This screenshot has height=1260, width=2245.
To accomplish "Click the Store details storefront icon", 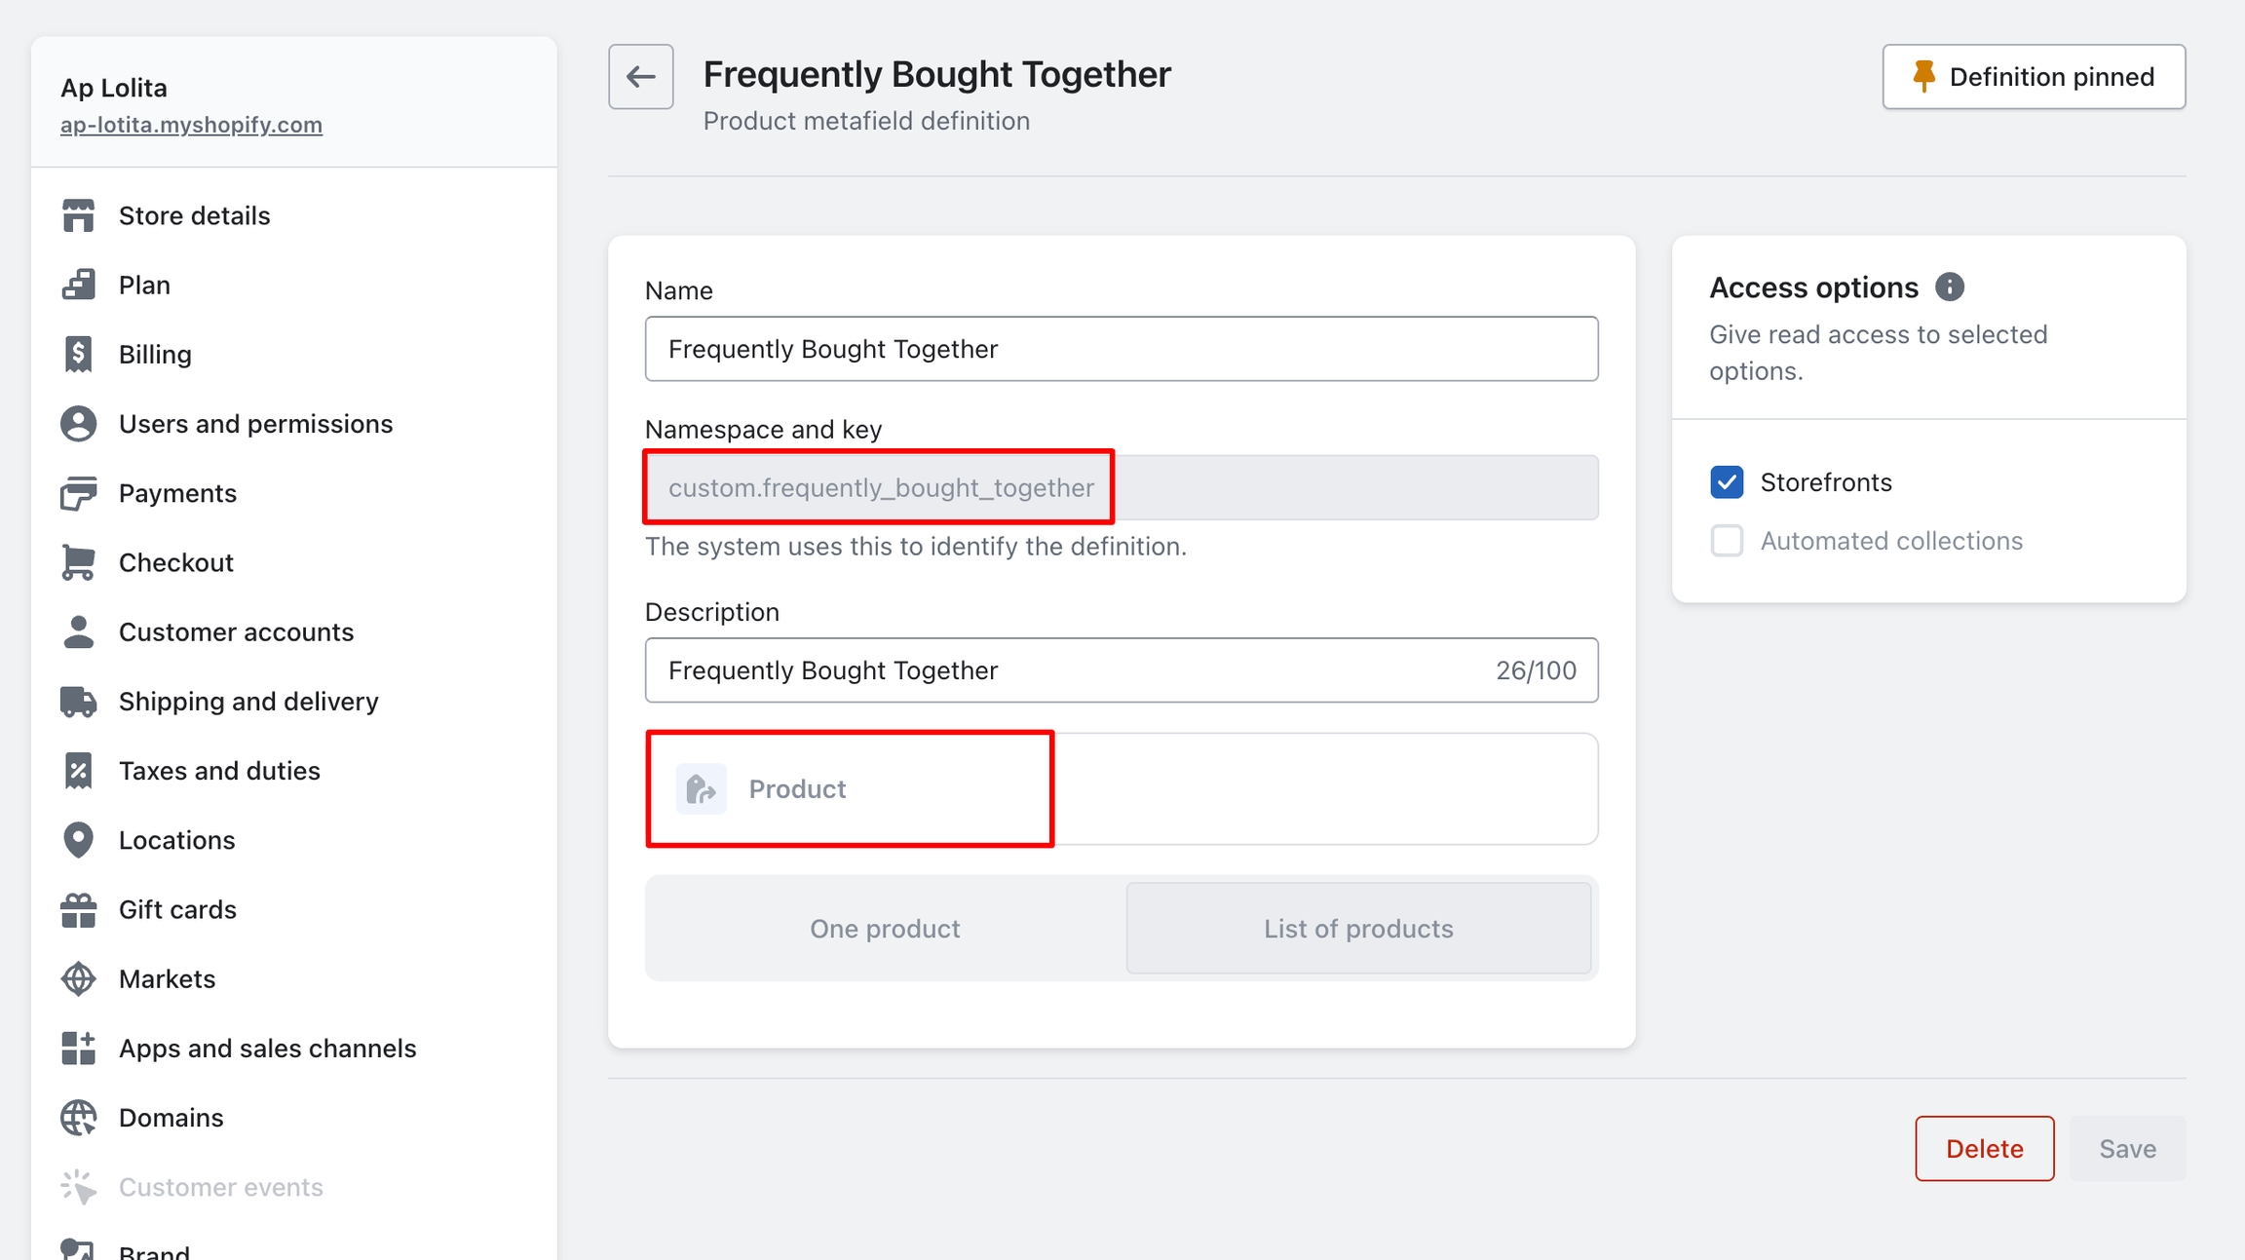I will coord(78,215).
